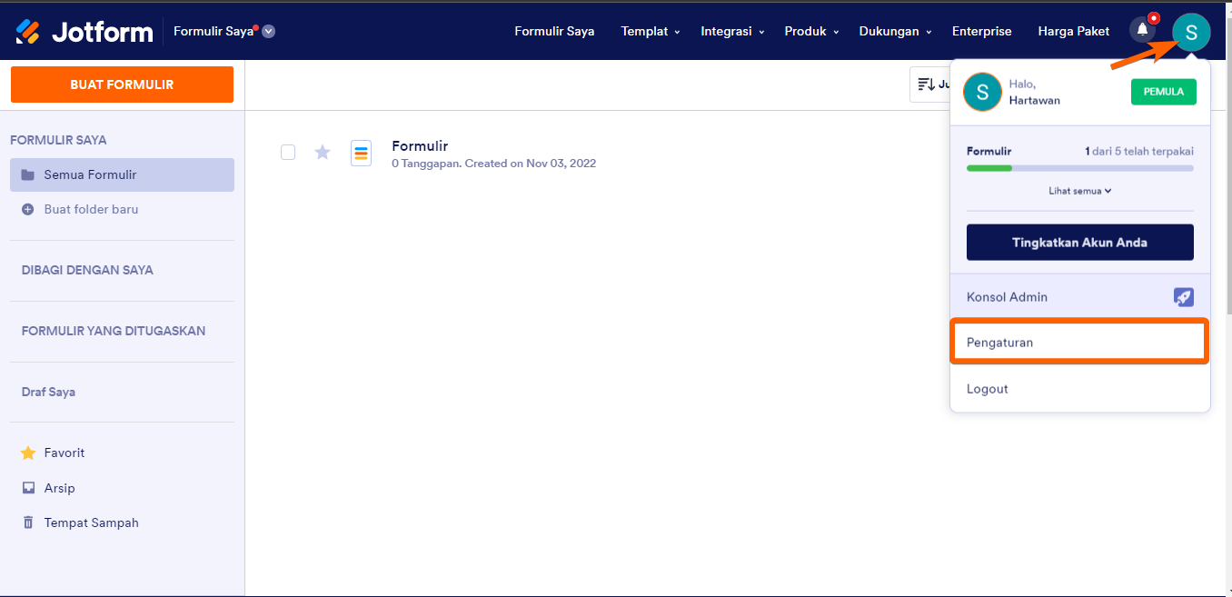Click the Arsip inbox icon

[28, 488]
